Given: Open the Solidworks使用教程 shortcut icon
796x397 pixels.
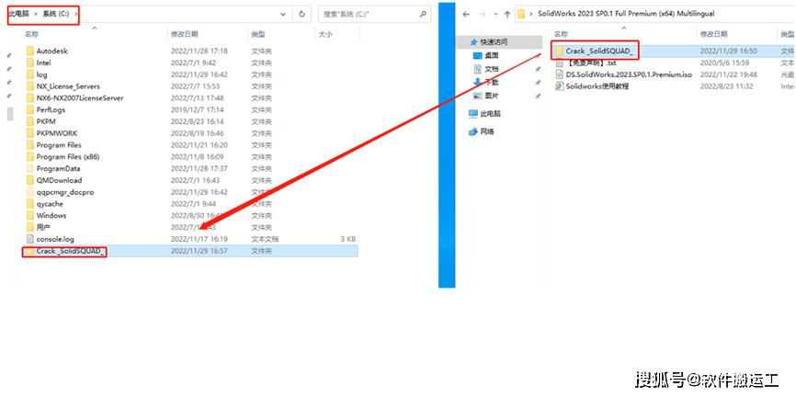Looking at the screenshot, I should pyautogui.click(x=560, y=86).
